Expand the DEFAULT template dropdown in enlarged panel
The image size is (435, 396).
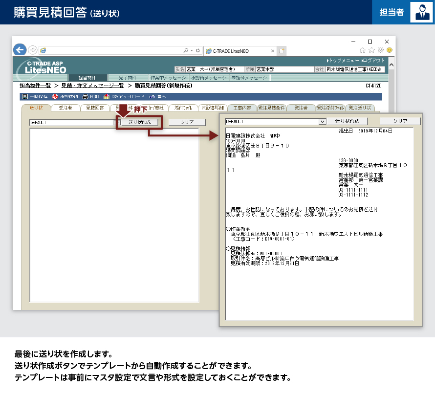(x=322, y=121)
